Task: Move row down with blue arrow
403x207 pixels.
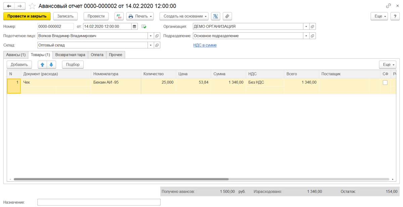Action: [51, 65]
